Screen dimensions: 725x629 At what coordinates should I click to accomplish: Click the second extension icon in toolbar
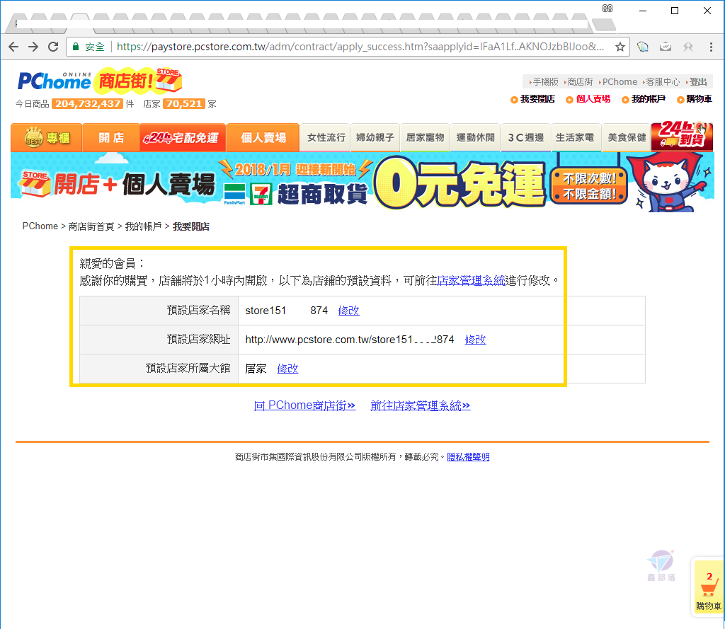click(666, 47)
